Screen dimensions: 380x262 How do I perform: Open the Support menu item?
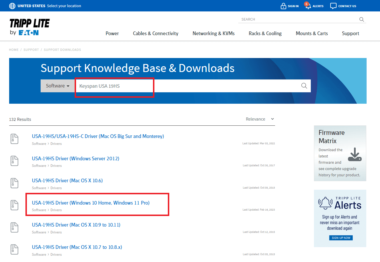tap(350, 33)
